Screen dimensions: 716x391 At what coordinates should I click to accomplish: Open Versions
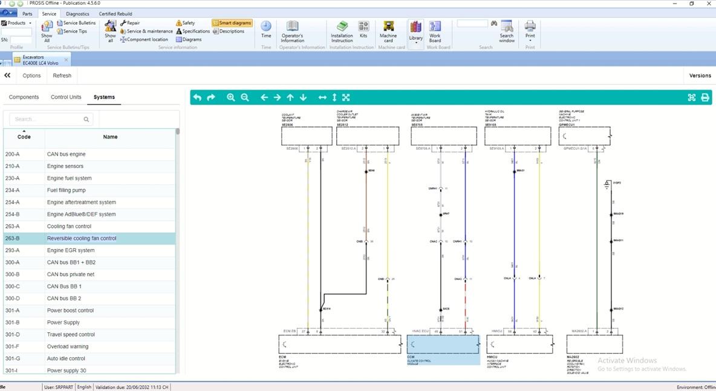[x=700, y=76]
